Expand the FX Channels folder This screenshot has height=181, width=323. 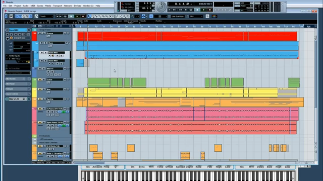pyautogui.click(x=34, y=136)
